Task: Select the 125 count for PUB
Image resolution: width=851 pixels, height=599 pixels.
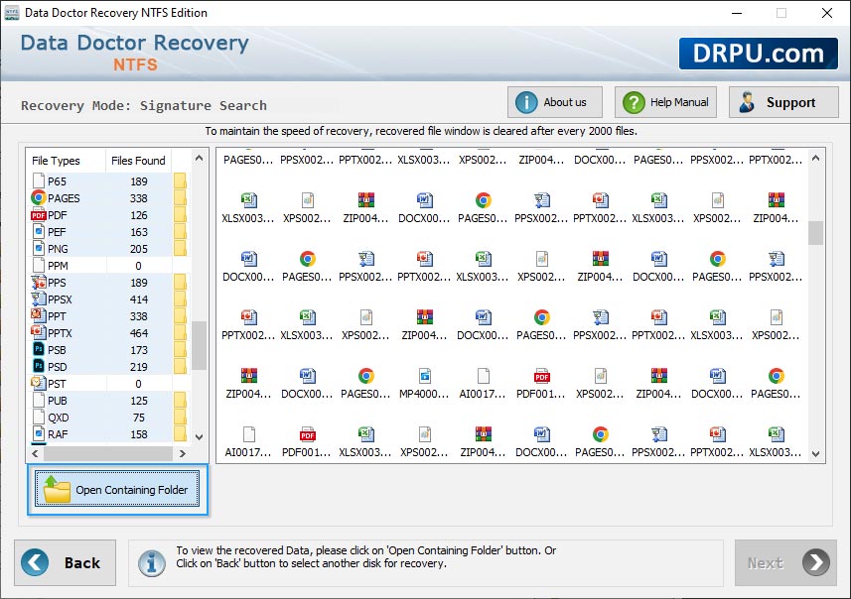Action: click(x=138, y=401)
